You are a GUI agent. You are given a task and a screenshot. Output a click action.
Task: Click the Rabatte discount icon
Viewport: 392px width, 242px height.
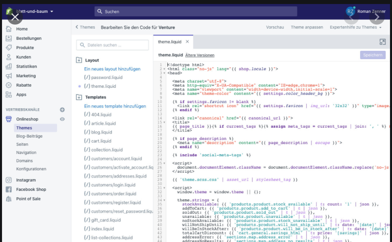[x=9, y=85]
